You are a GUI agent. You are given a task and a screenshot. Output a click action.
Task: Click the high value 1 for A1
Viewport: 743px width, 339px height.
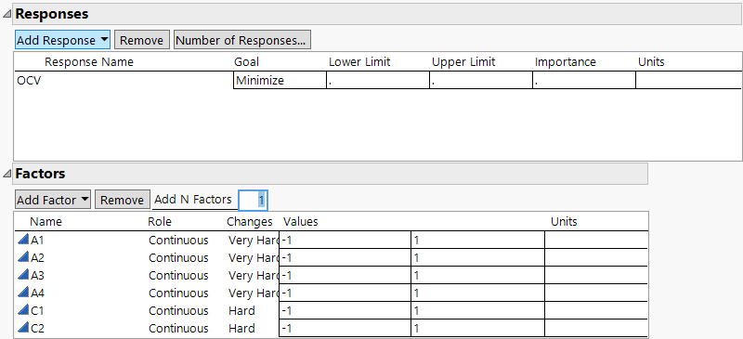(x=478, y=241)
